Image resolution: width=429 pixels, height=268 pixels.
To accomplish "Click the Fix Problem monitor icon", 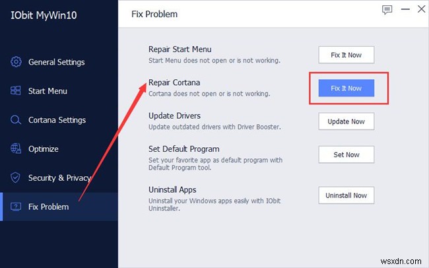I will [x=16, y=207].
